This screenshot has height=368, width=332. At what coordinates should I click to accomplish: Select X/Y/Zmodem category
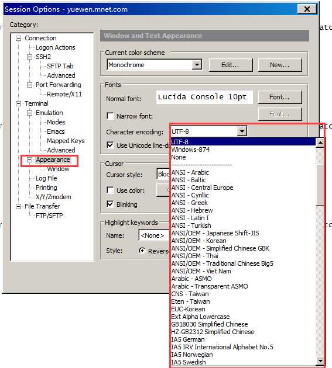coord(53,197)
